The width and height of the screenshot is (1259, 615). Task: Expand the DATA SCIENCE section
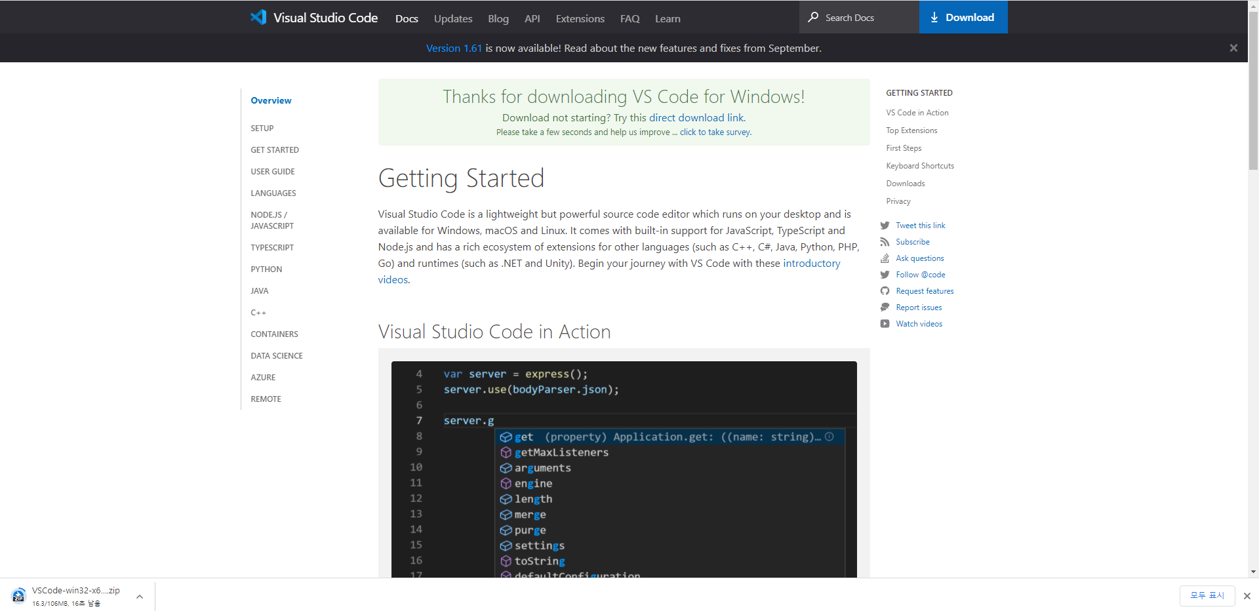[x=277, y=356]
